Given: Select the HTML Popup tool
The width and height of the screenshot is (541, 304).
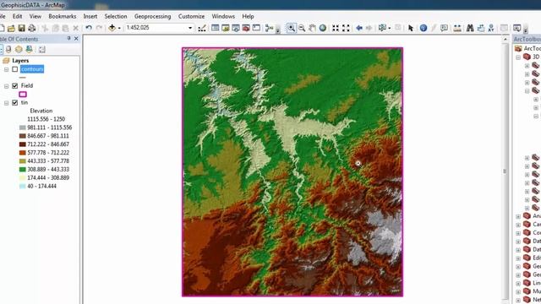Looking at the screenshot, I should pos(444,28).
